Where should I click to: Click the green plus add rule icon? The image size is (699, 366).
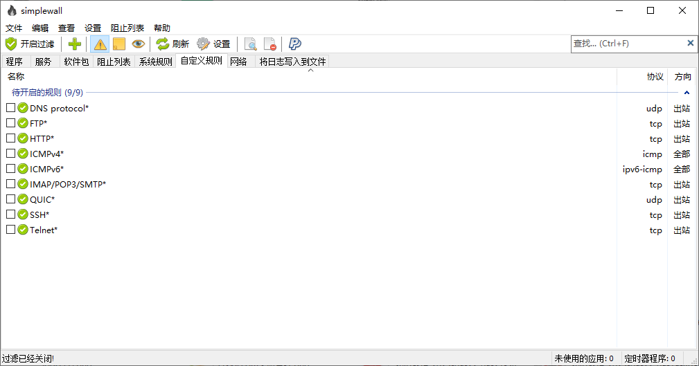point(75,44)
